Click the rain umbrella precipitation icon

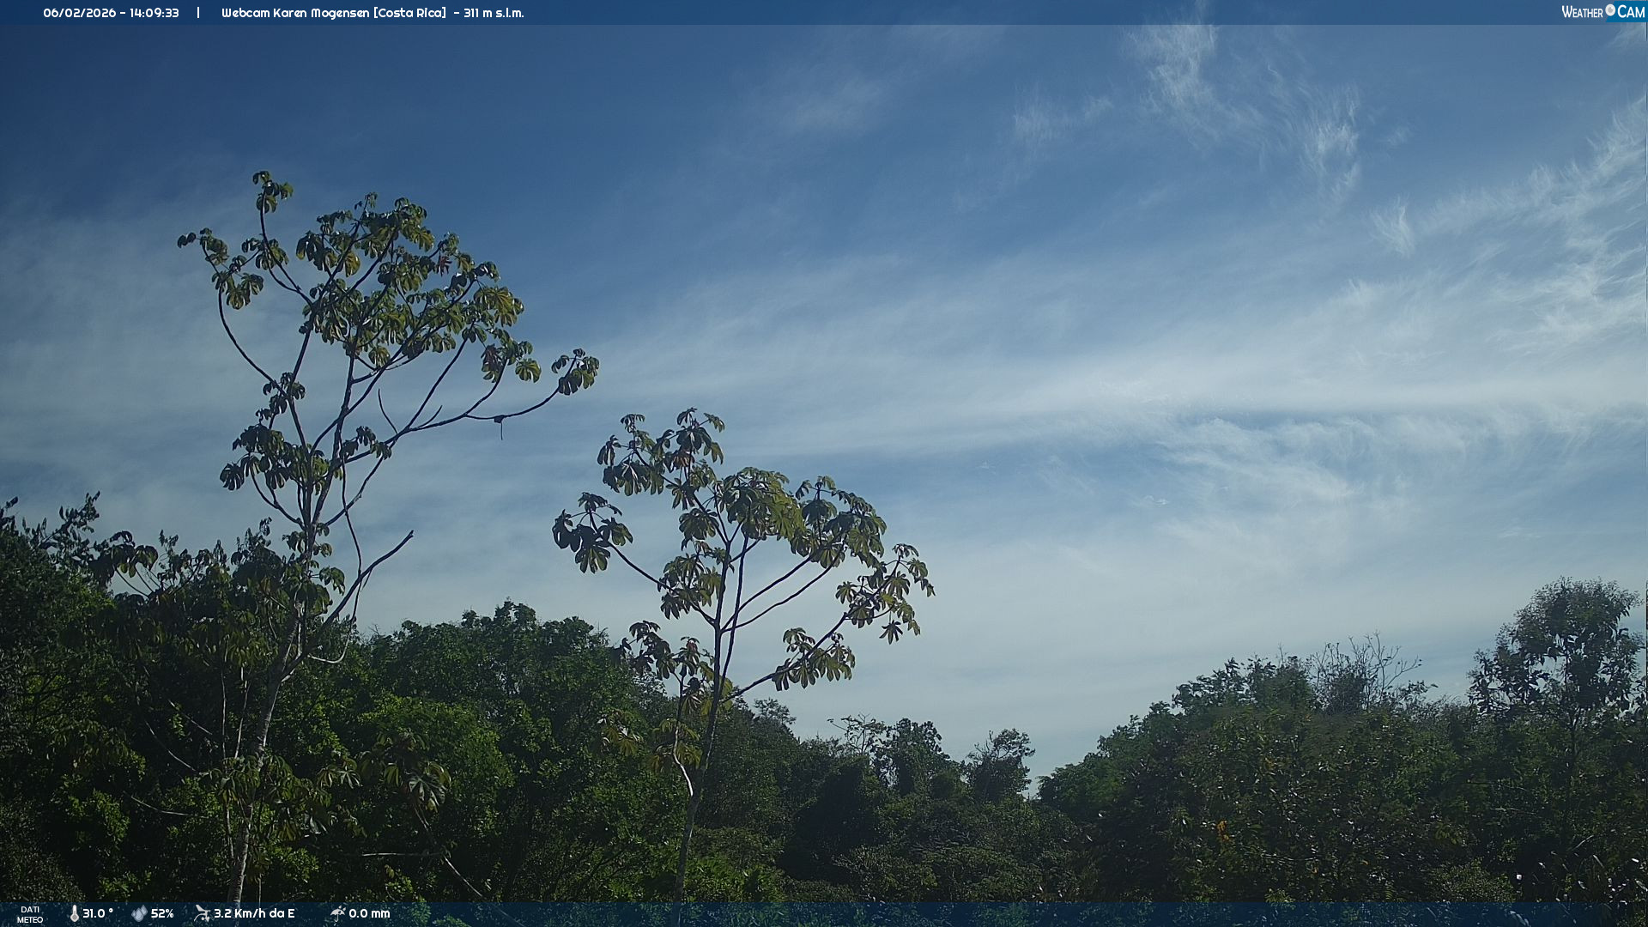[x=337, y=913]
